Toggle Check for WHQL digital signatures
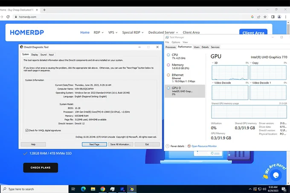The width and height of the screenshot is (290, 193). 27,130
